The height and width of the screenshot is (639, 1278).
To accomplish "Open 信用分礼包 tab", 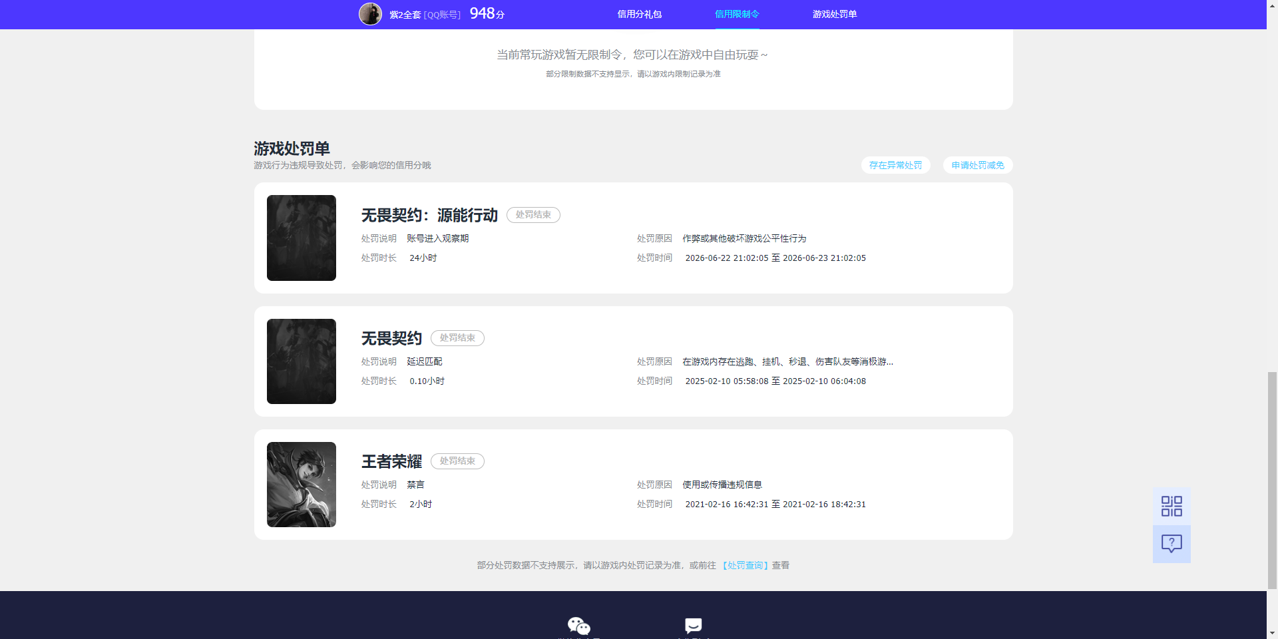I will (639, 14).
